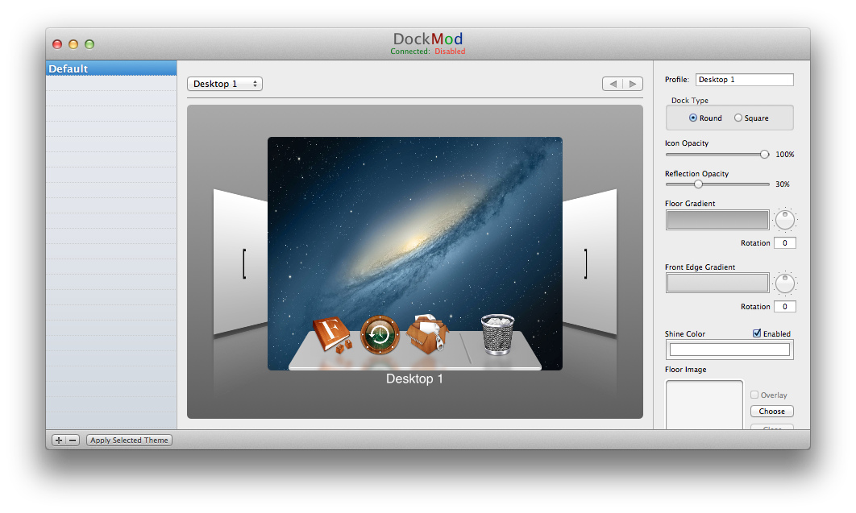Click the 30% reflection opacity value
856x513 pixels.
[x=783, y=184]
